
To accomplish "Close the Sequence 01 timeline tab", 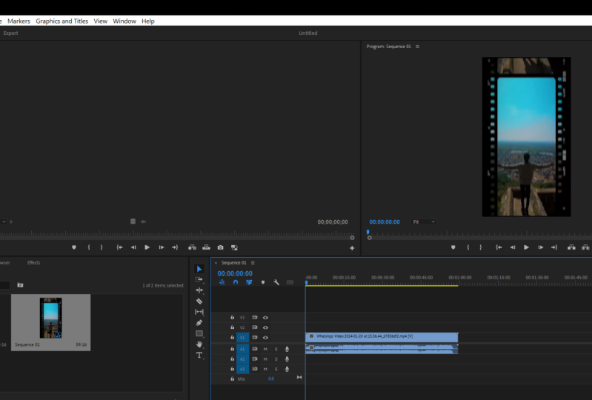I will pyautogui.click(x=216, y=263).
